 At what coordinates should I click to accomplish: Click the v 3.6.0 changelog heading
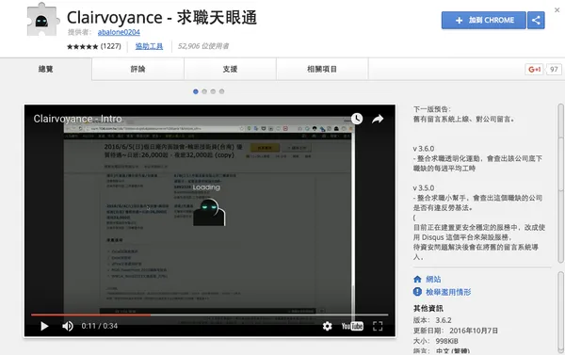(x=424, y=149)
